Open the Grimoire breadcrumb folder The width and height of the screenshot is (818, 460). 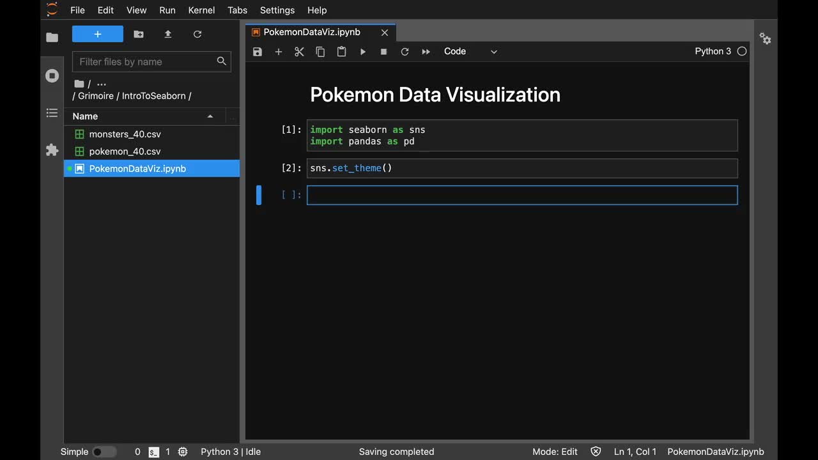click(96, 96)
